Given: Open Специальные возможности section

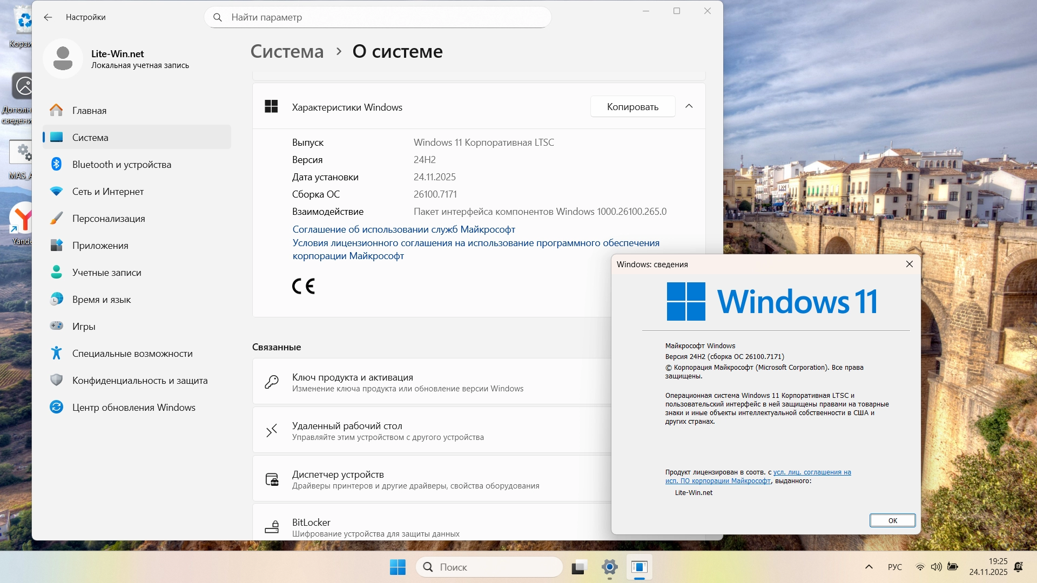Looking at the screenshot, I should click(132, 354).
